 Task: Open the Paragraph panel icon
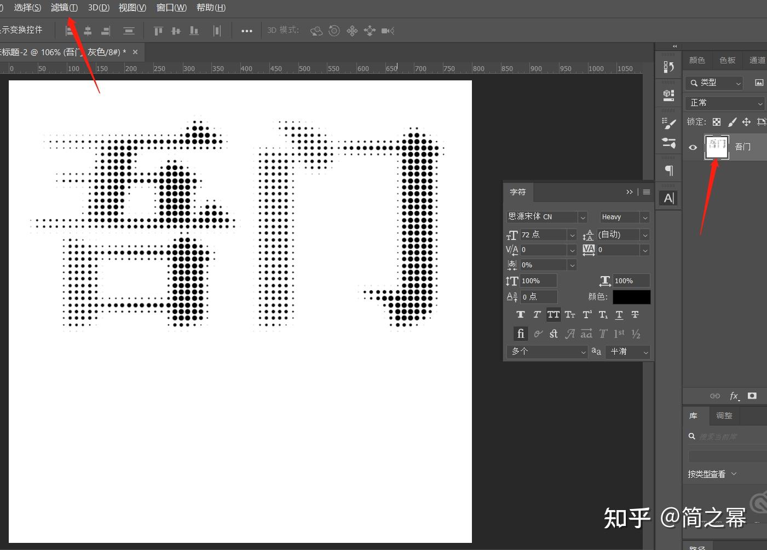point(668,171)
